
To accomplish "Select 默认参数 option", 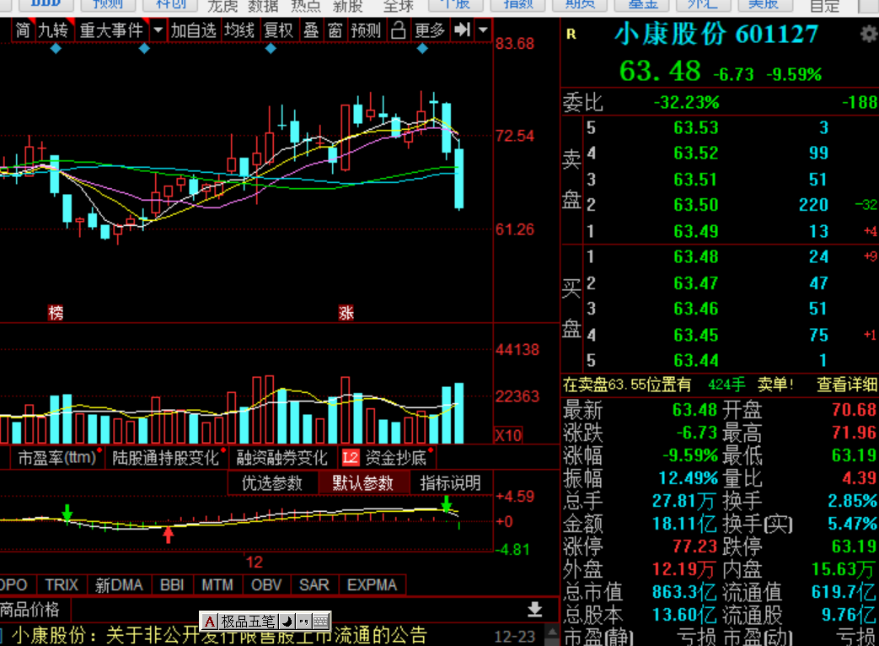I will [362, 483].
